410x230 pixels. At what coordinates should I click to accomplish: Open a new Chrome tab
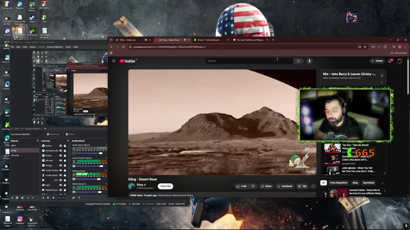pos(273,40)
